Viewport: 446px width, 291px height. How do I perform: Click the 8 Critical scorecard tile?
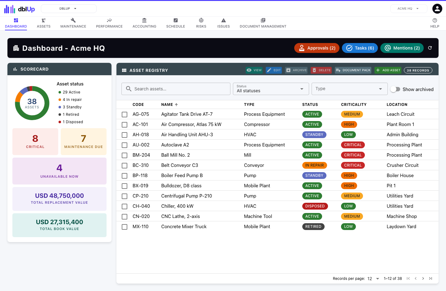click(35, 141)
